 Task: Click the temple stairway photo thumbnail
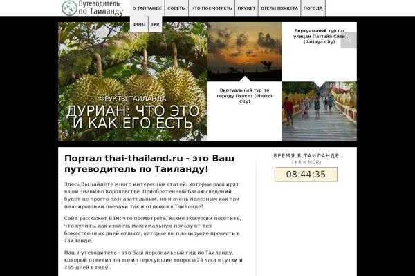(320, 111)
